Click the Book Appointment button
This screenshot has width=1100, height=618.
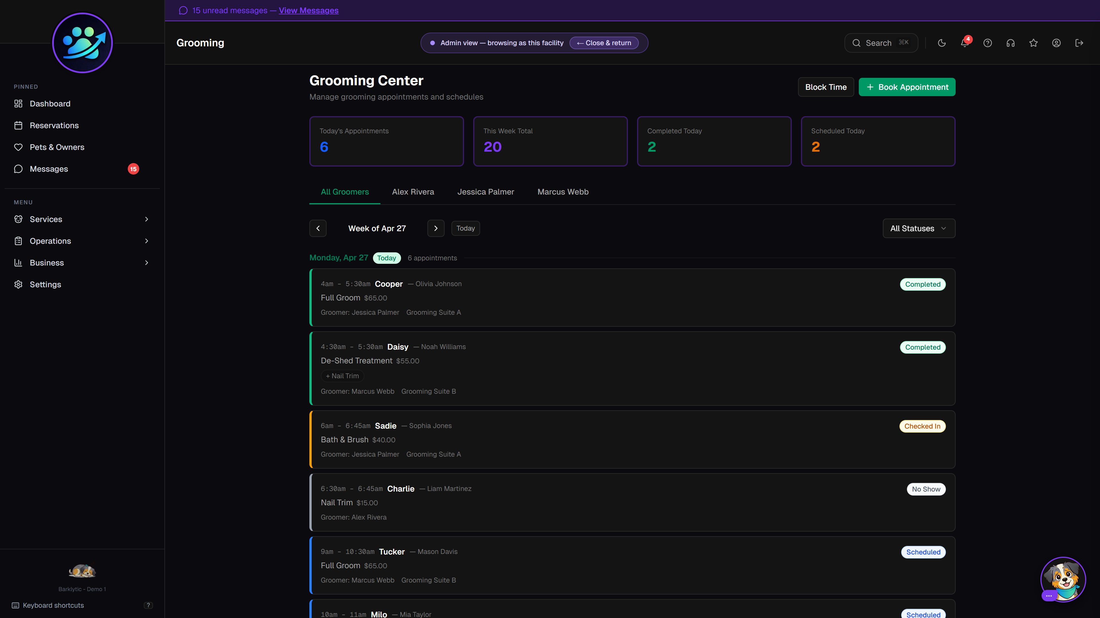[907, 87]
